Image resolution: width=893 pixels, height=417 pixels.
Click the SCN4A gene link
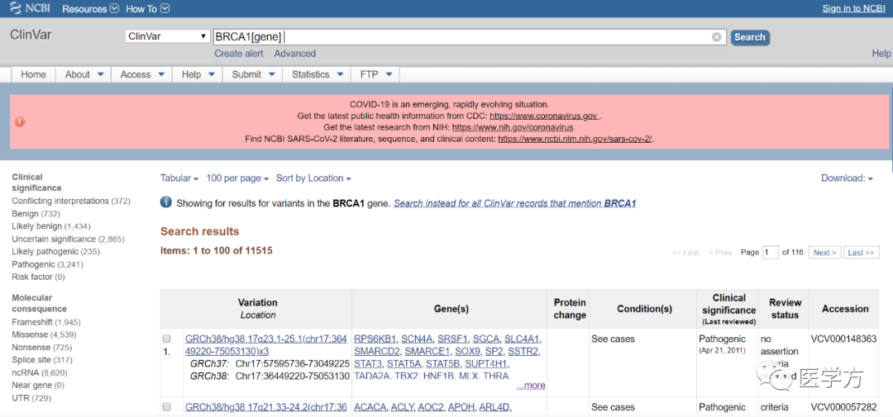coord(418,339)
